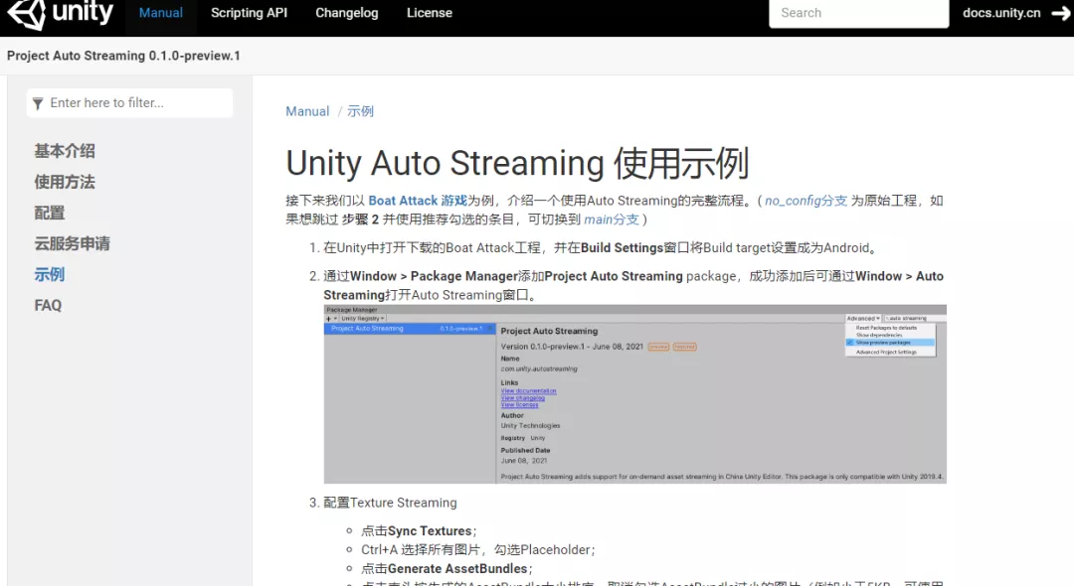Switch to the Scripting API tab
This screenshot has height=586, width=1074.
248,13
